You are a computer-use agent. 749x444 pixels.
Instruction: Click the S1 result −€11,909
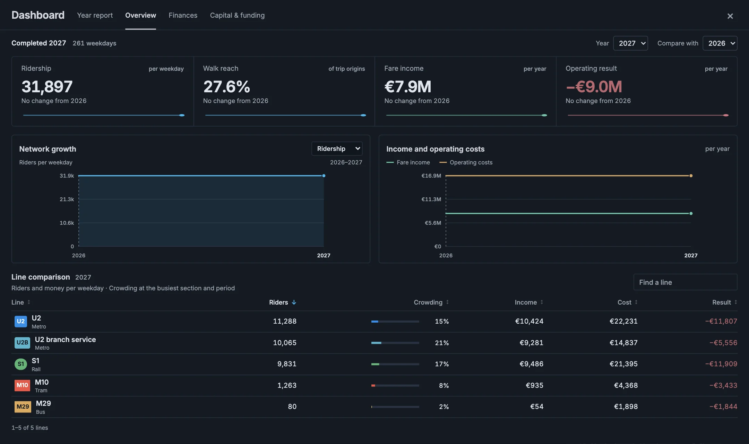pyautogui.click(x=721, y=364)
